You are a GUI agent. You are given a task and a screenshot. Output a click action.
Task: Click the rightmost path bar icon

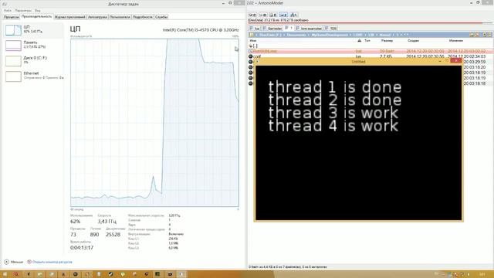tap(490, 35)
